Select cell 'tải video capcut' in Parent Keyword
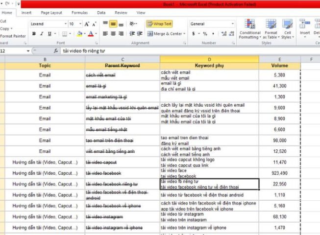Viewport: 320px width, 235px height. 123,162
